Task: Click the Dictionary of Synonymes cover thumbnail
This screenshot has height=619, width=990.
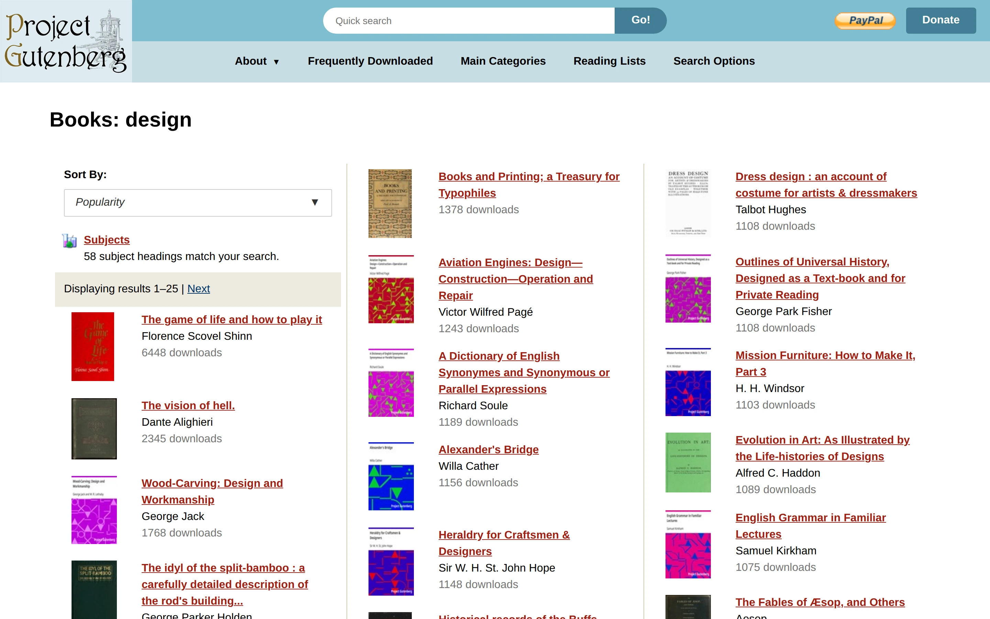Action: click(391, 383)
